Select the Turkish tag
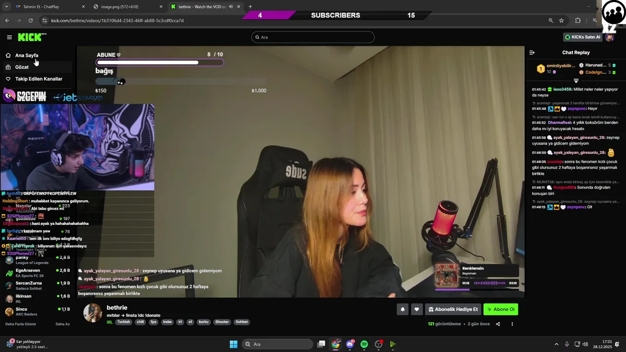Image resolution: width=626 pixels, height=352 pixels. pos(124,322)
